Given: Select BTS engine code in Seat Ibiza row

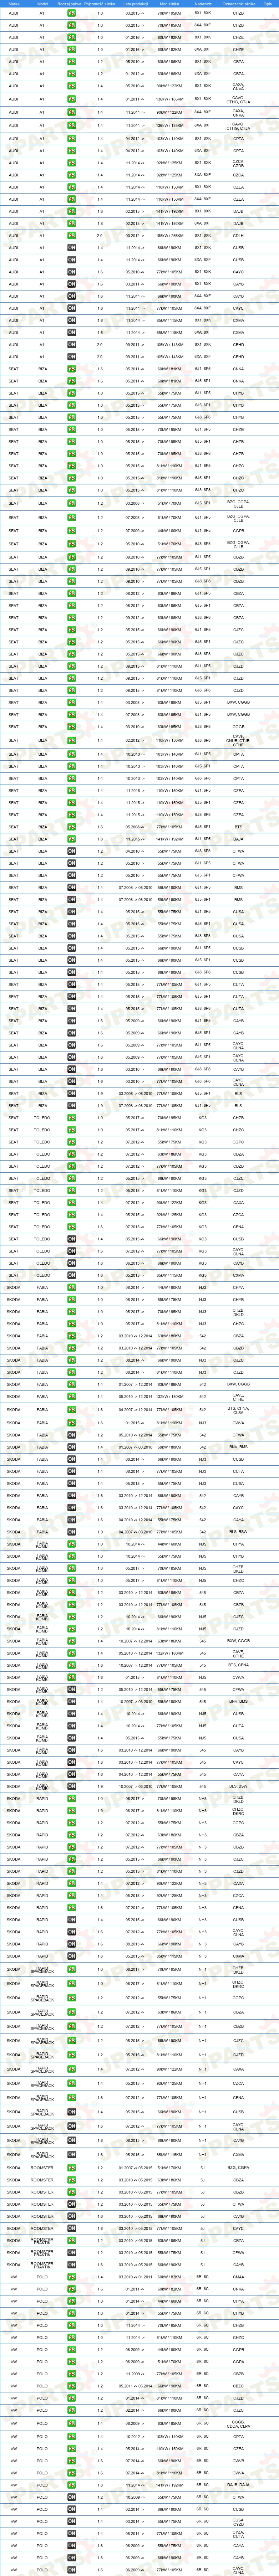Looking at the screenshot, I should [x=238, y=827].
